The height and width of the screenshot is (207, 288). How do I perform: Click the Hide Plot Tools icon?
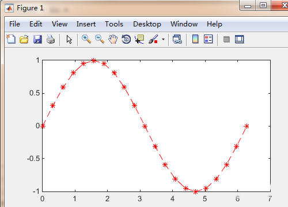coord(226,40)
